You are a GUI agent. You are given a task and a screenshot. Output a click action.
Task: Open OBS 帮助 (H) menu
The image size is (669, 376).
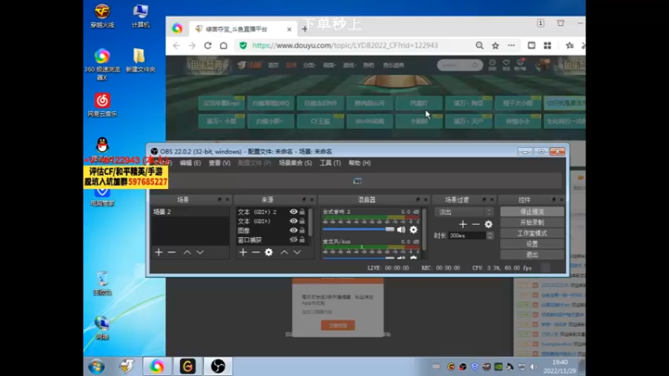click(360, 163)
